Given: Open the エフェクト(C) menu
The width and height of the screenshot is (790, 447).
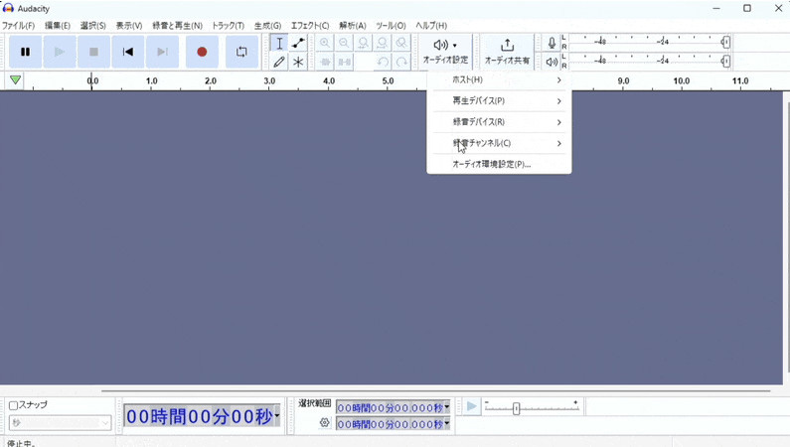Looking at the screenshot, I should point(310,25).
